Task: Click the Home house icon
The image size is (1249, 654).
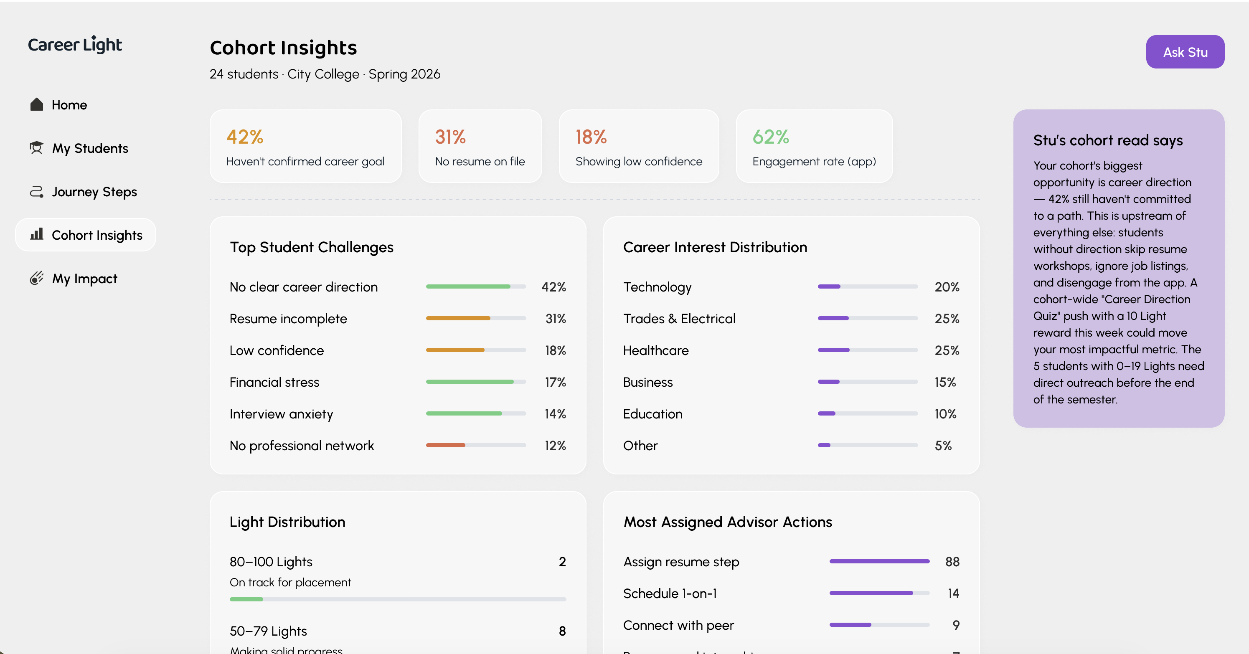Action: 36,104
